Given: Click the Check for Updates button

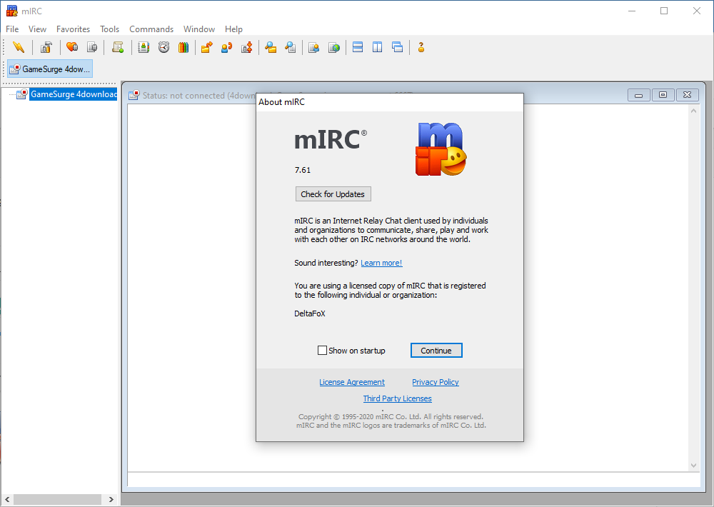Looking at the screenshot, I should point(333,194).
